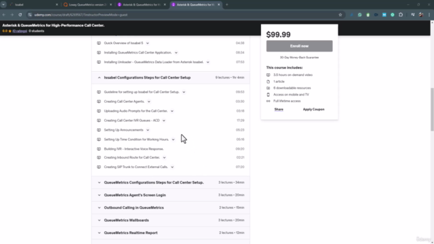Viewport: 434px width, 244px height.
Task: Expand QueueMetrics Configurations Steps section
Action: click(170, 182)
